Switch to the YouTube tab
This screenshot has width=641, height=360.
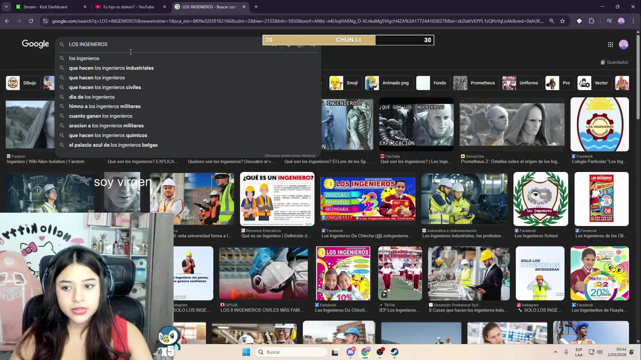pyautogui.click(x=130, y=7)
